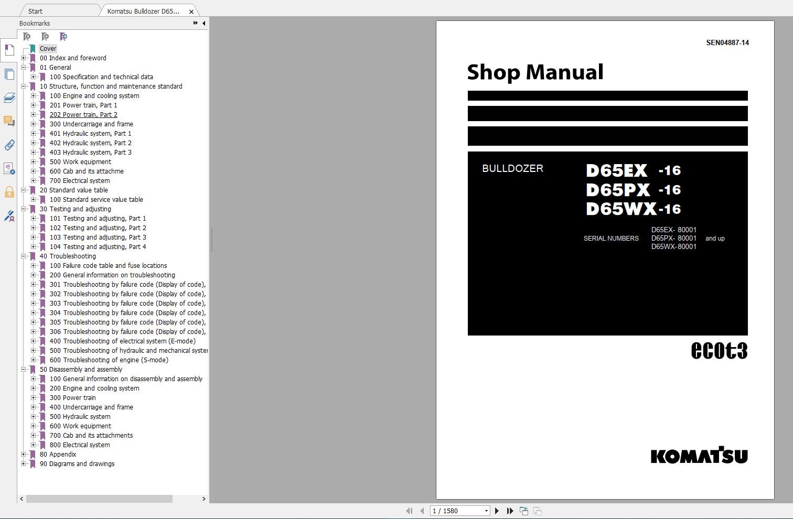Open 103 Testing and adjusting, Part 3
This screenshot has height=519, width=793.
pyautogui.click(x=98, y=237)
